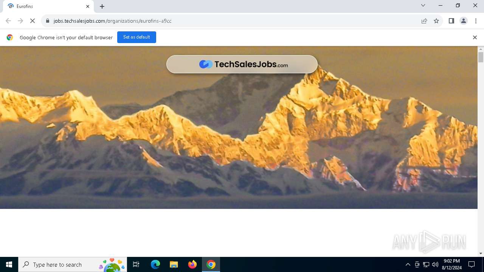Screen dimensions: 484x272
Task: Open Chrome three-dot menu
Action: point(476,21)
